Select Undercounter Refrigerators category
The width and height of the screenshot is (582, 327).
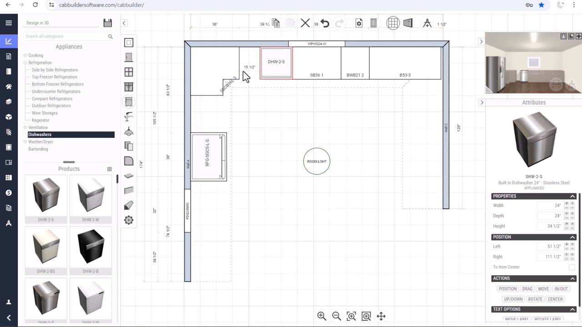[56, 91]
